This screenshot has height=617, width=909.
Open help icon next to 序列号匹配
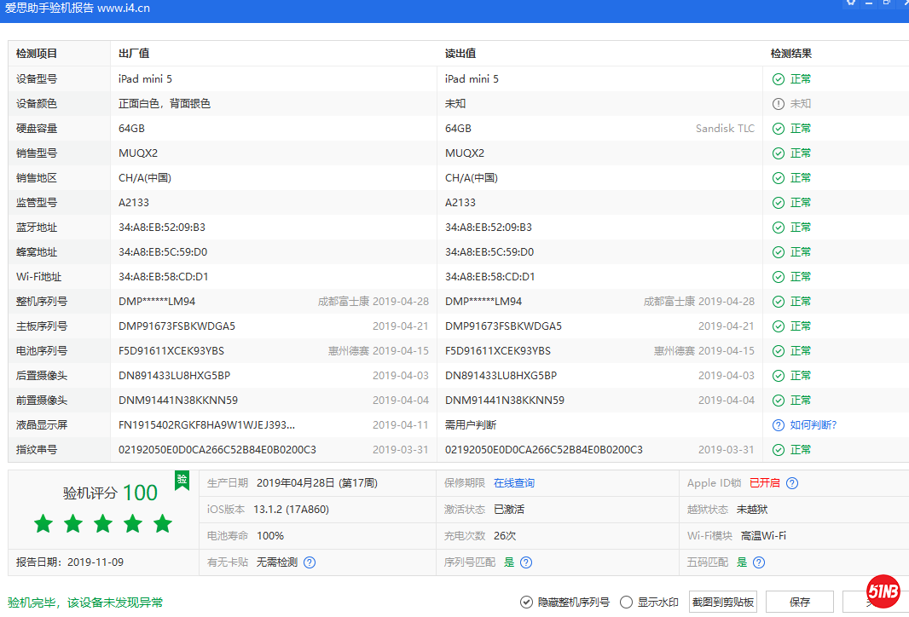click(x=526, y=562)
